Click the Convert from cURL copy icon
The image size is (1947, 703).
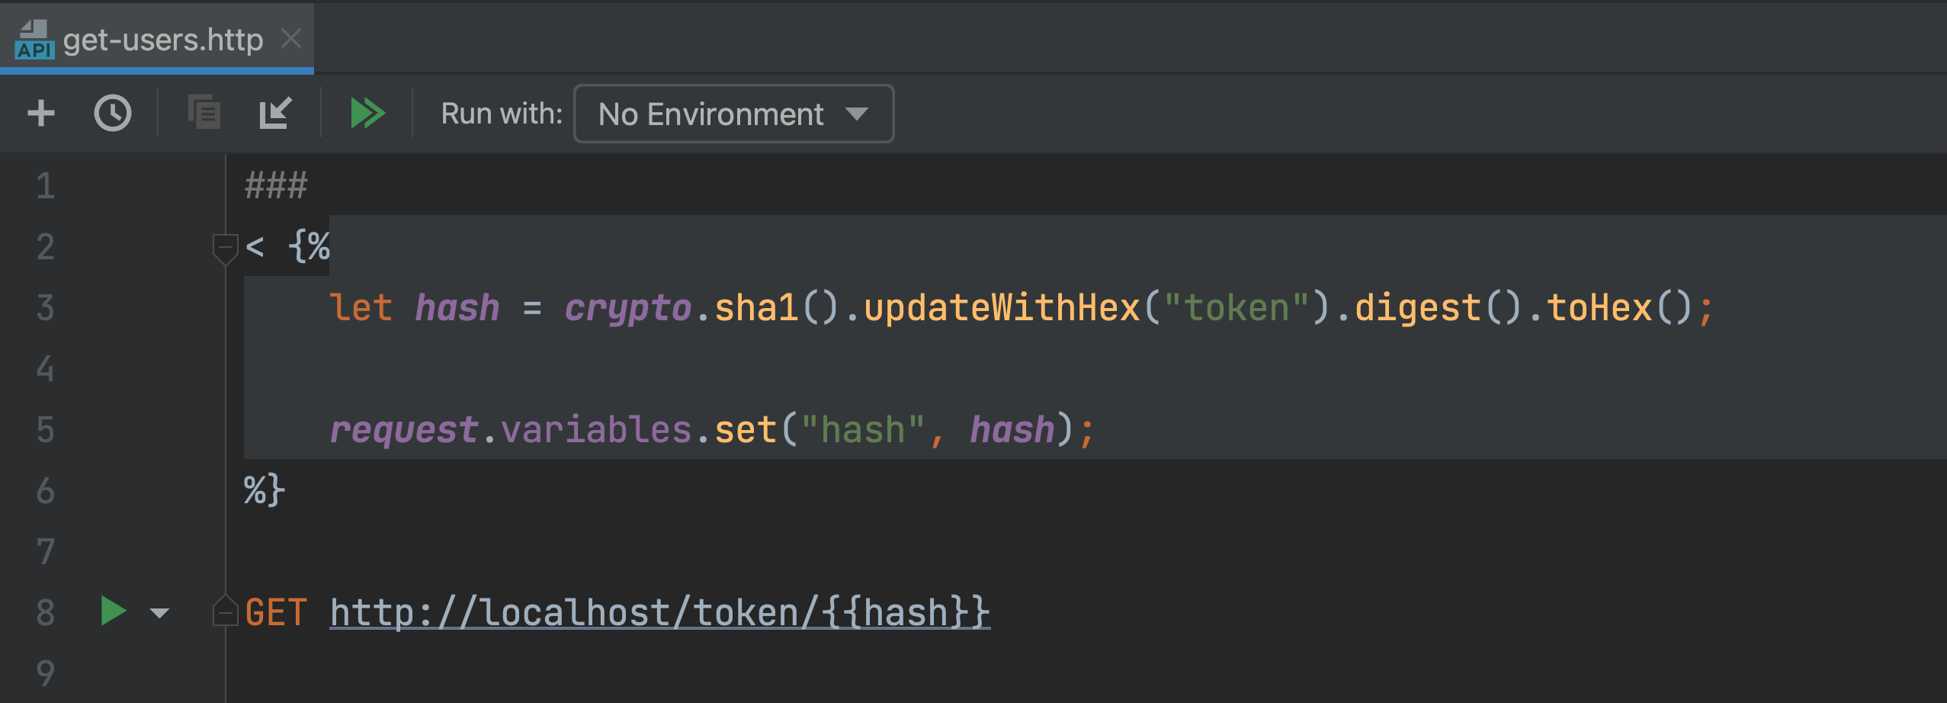[x=204, y=114]
